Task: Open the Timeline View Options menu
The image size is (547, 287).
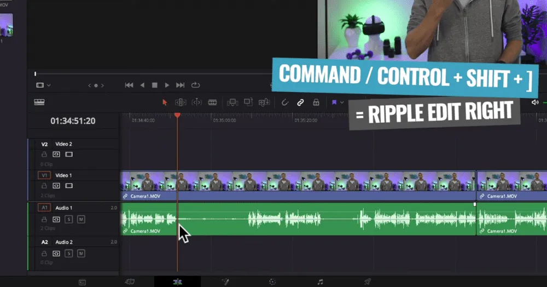Action: (39, 102)
